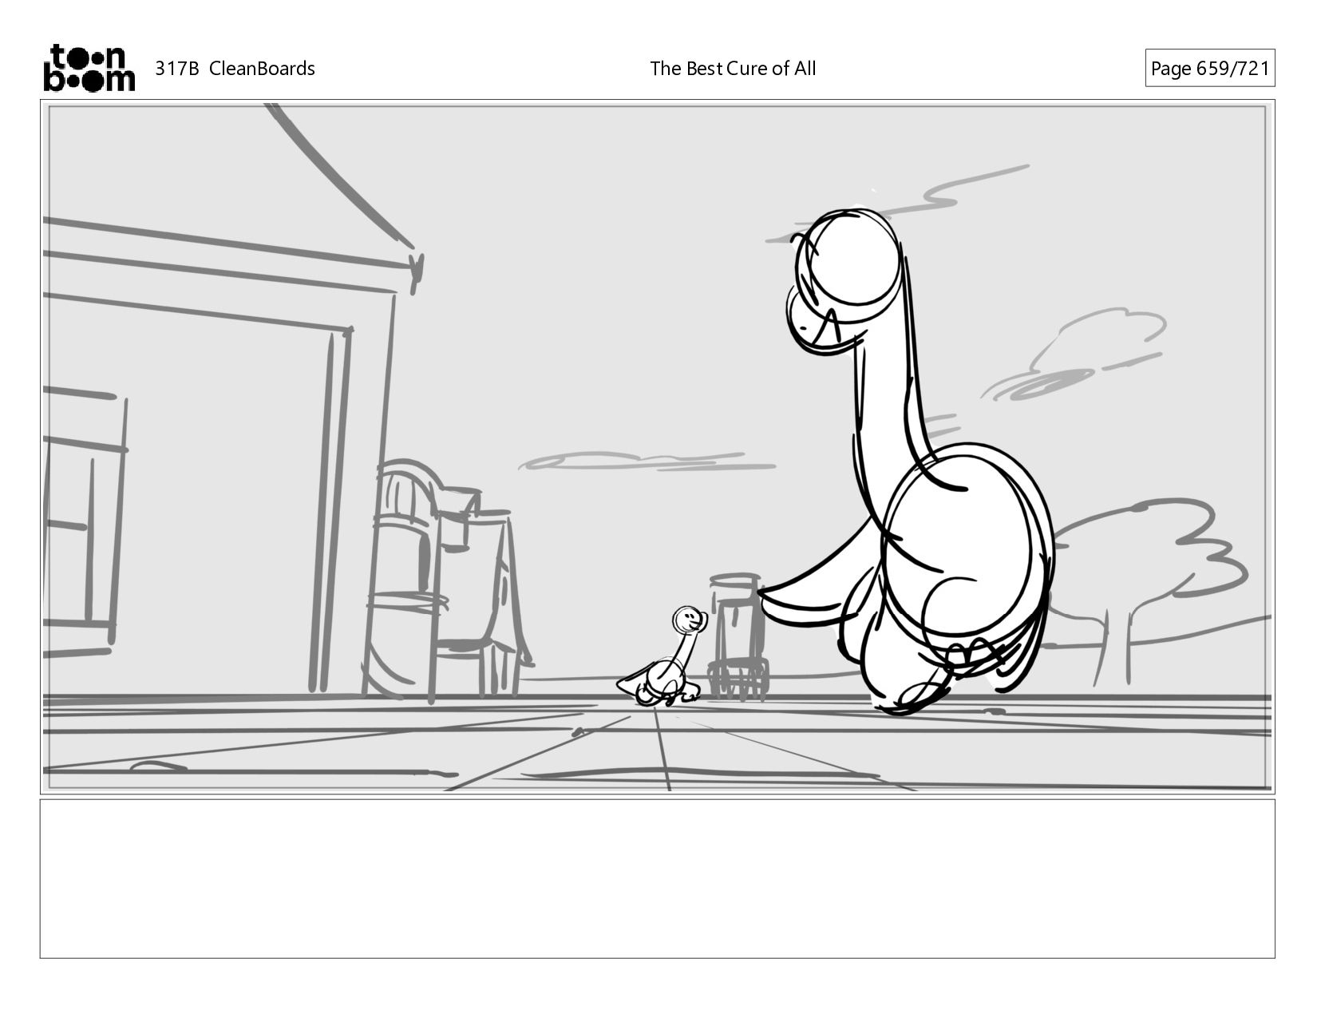Click the '317B CleanBoards' header text
The width and height of the screenshot is (1317, 1018).
235,69
